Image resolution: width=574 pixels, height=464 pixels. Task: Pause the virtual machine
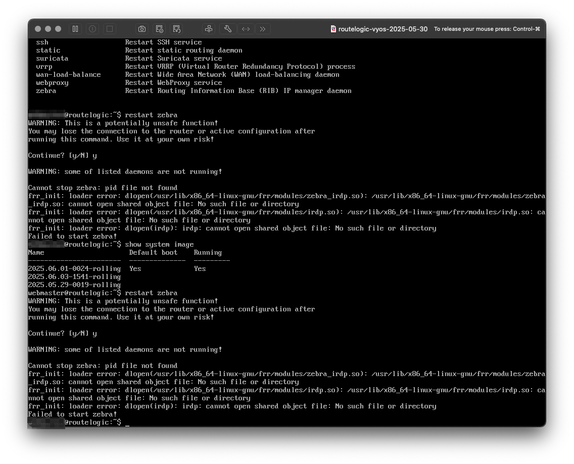coord(75,29)
